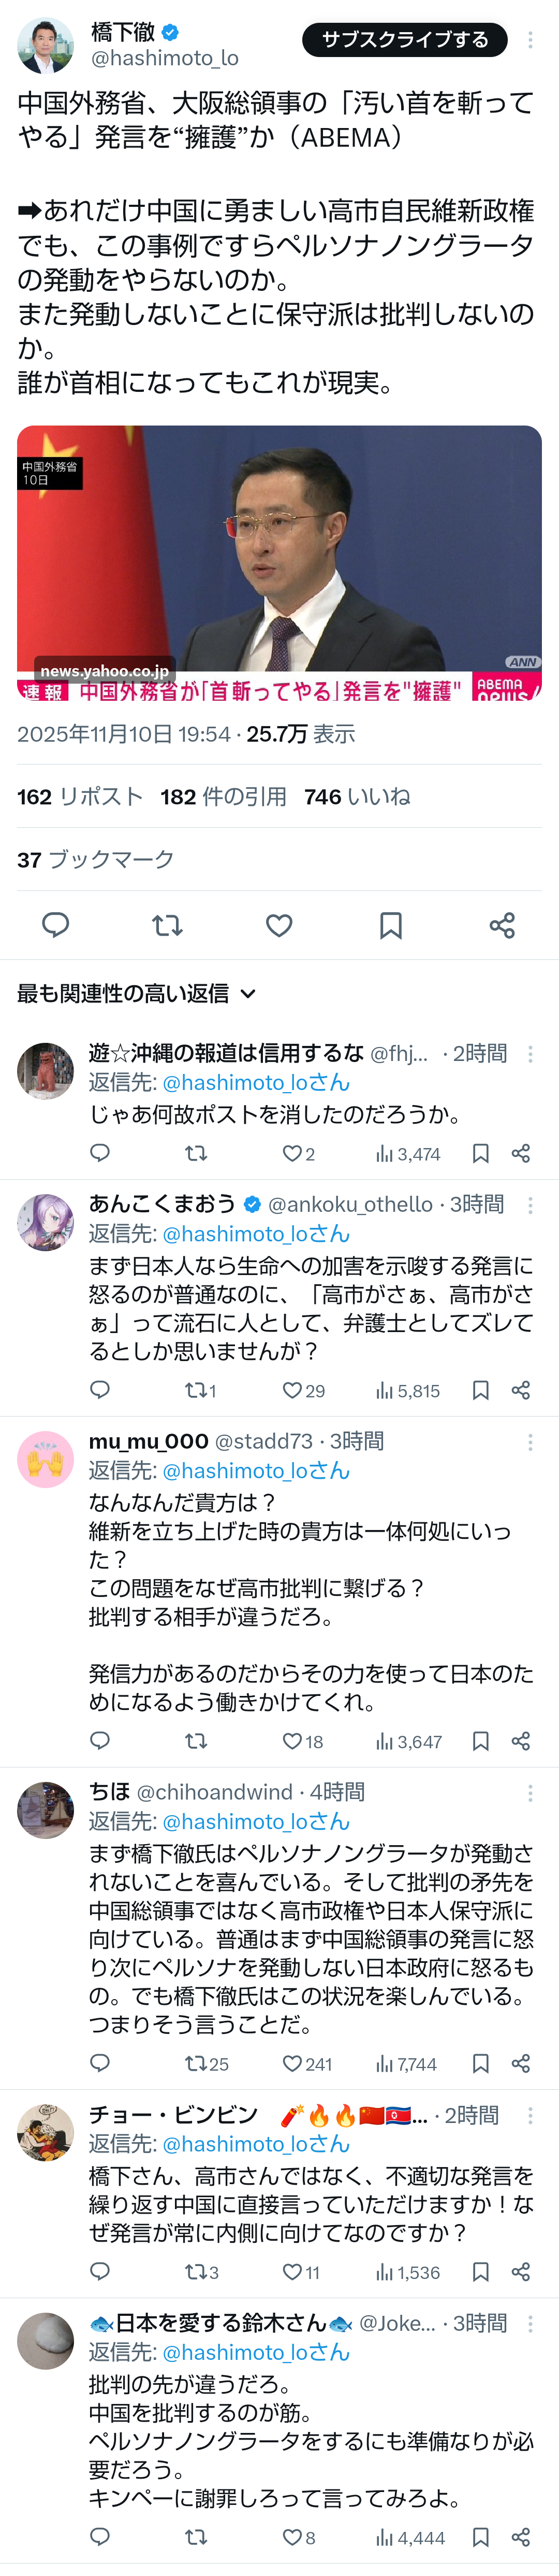Expand 最も関連性の高い返信 sort dropdown

pyautogui.click(x=137, y=993)
